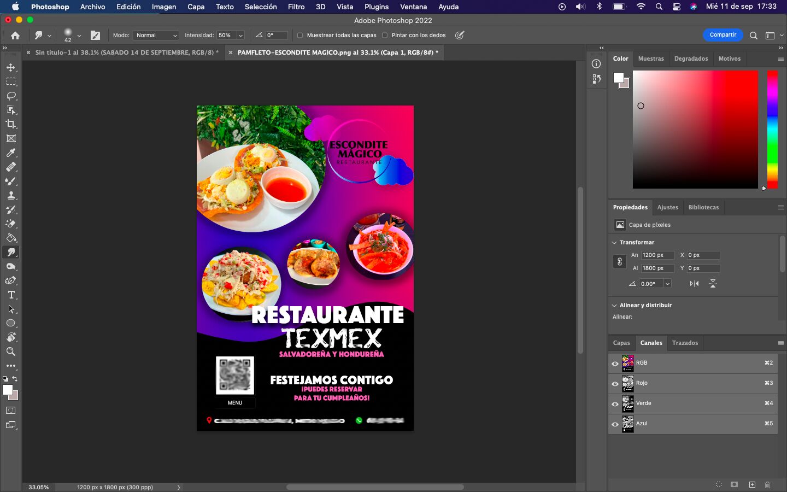Open the Filtro menu
The image size is (787, 492).
(x=296, y=7)
